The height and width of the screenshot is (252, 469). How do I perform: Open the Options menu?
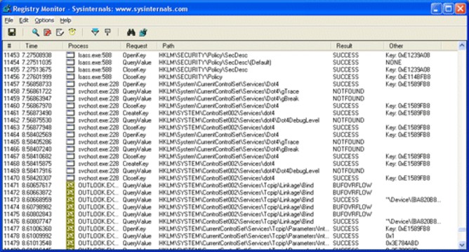44,20
